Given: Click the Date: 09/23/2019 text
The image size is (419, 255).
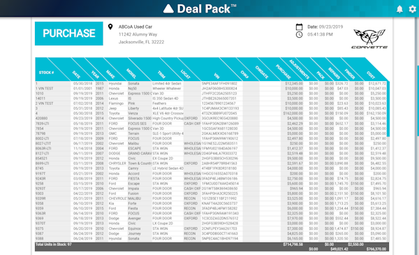Looking at the screenshot, I should pyautogui.click(x=325, y=27).
